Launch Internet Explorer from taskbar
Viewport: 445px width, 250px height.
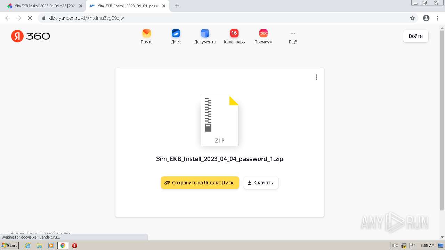[x=28, y=245]
